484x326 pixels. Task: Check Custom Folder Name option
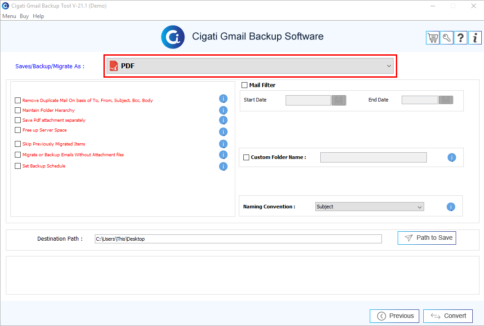246,158
